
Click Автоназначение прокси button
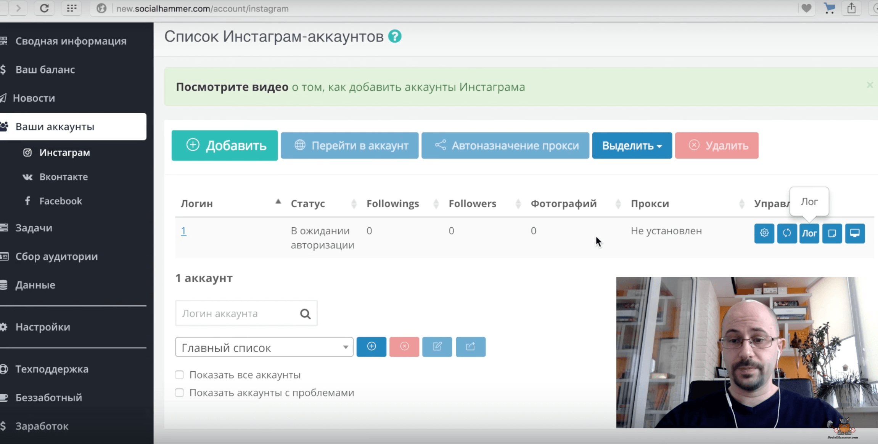pyautogui.click(x=505, y=145)
